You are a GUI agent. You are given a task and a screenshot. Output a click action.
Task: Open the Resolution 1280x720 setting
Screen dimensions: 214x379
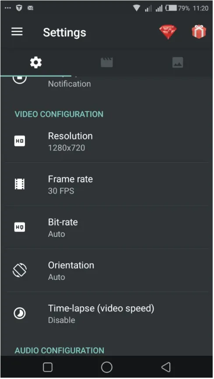coord(107,141)
